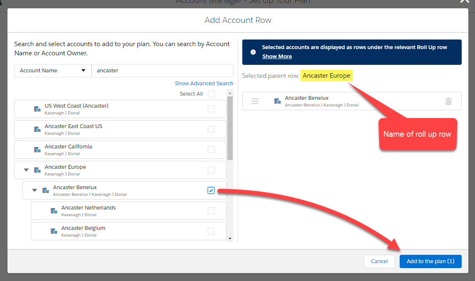Cancel the Add Account Row dialog
Viewport: 475px width, 281px height.
pyautogui.click(x=379, y=261)
